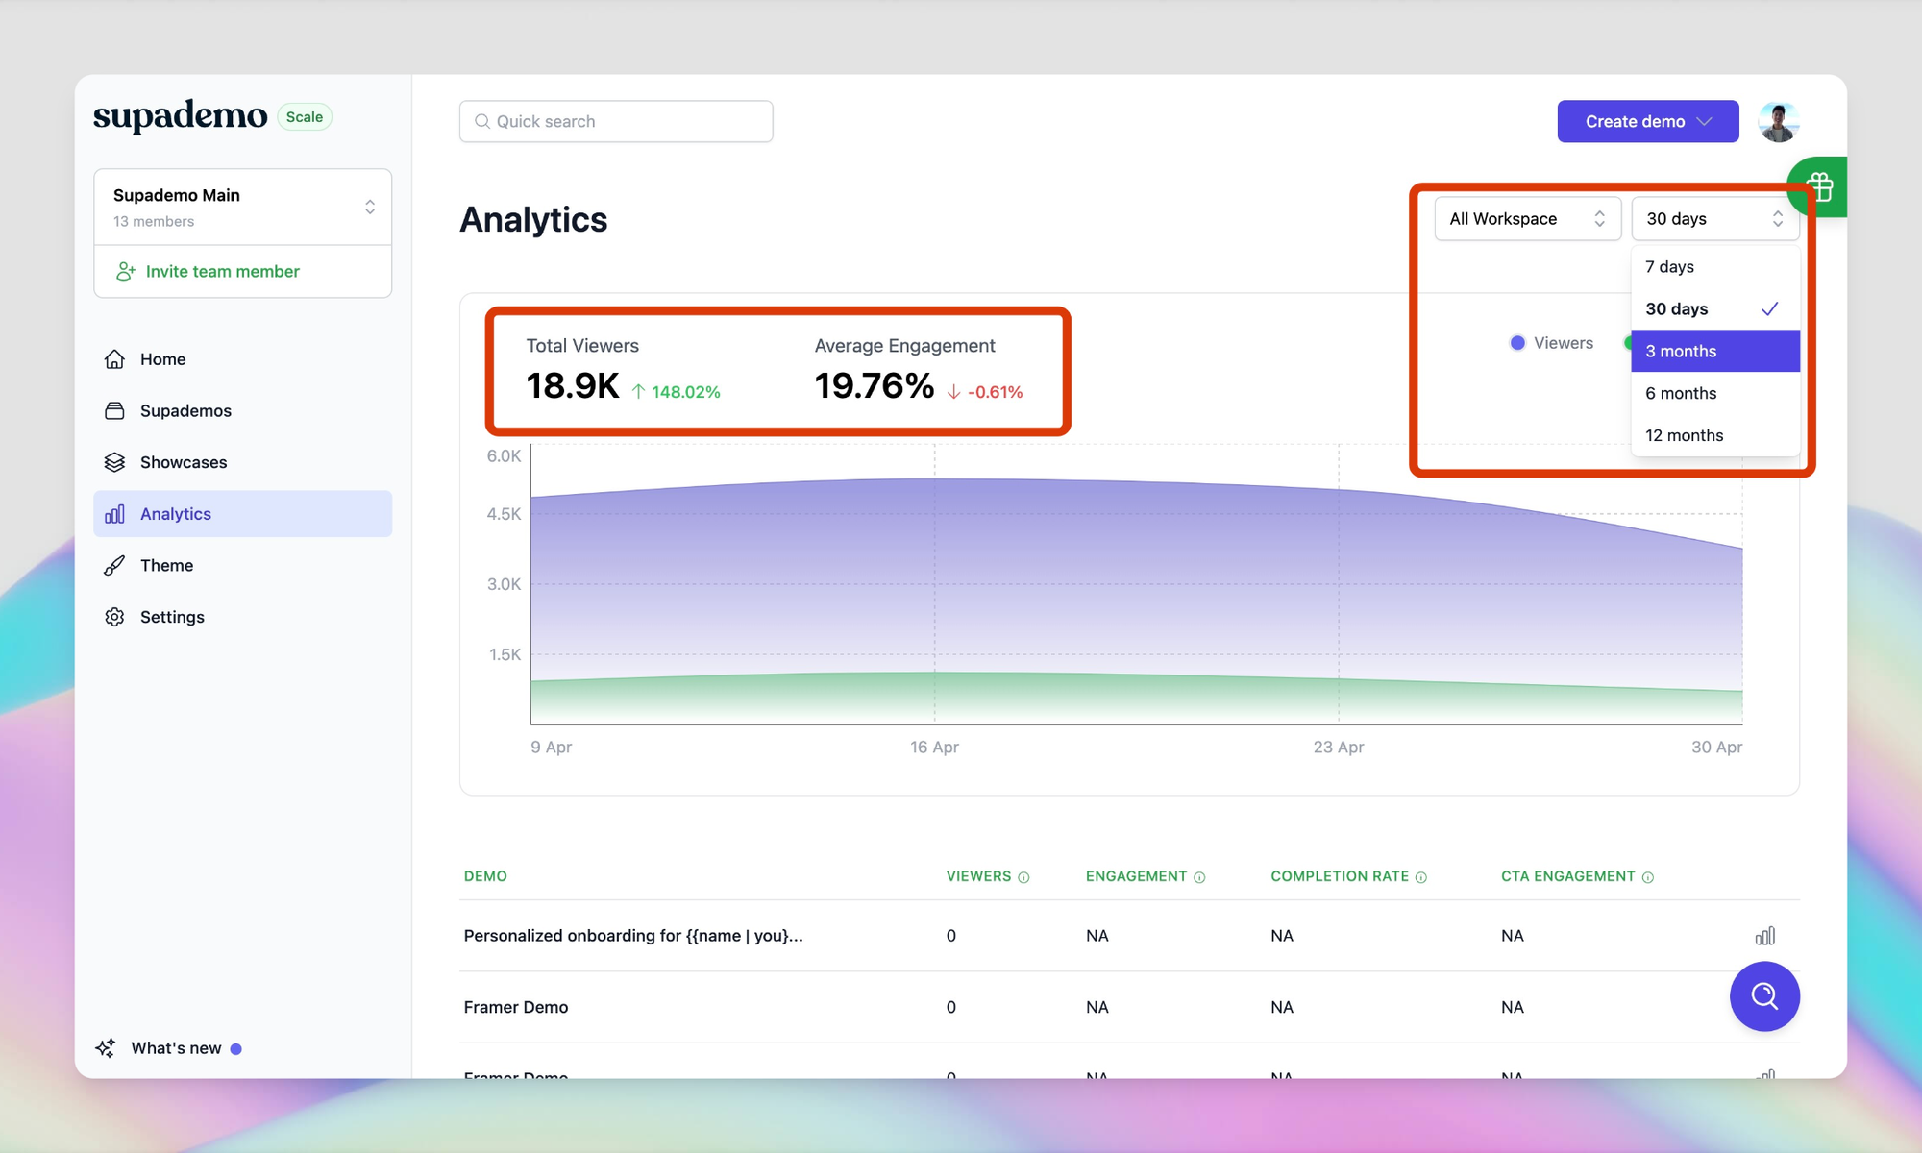The width and height of the screenshot is (1922, 1153).
Task: Click the COMPLETION RATE column header
Action: click(x=1340, y=876)
